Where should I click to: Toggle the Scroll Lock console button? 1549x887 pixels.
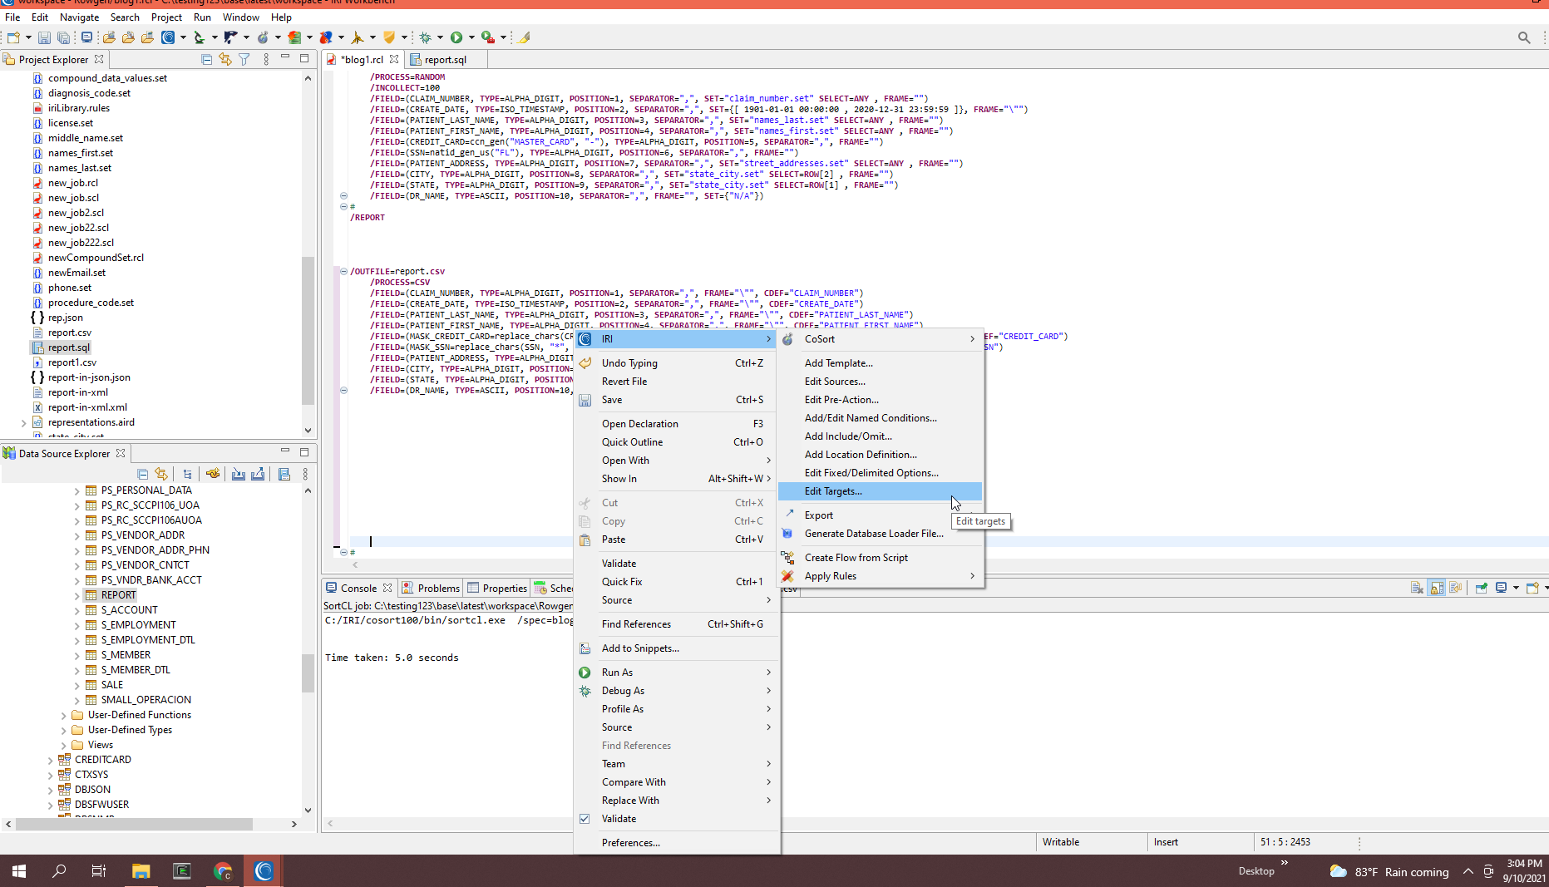(1437, 588)
